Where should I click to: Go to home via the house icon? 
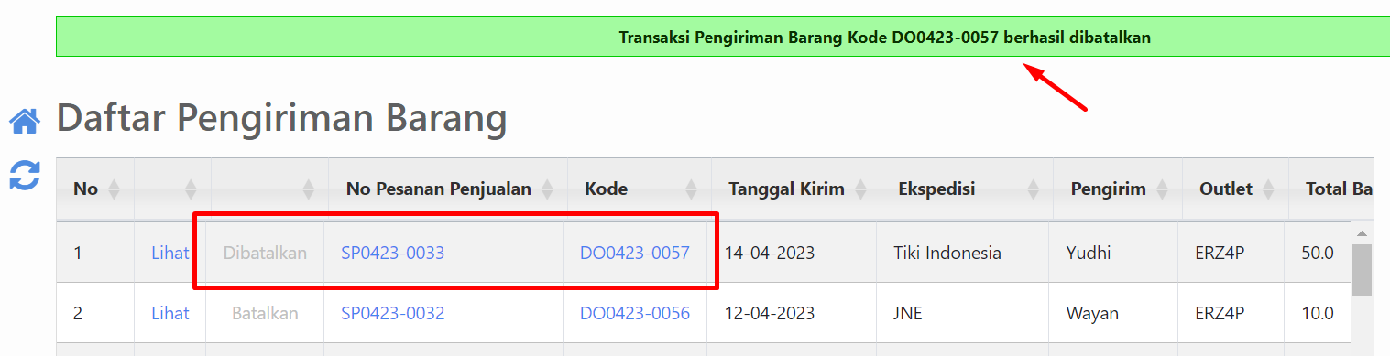click(25, 121)
